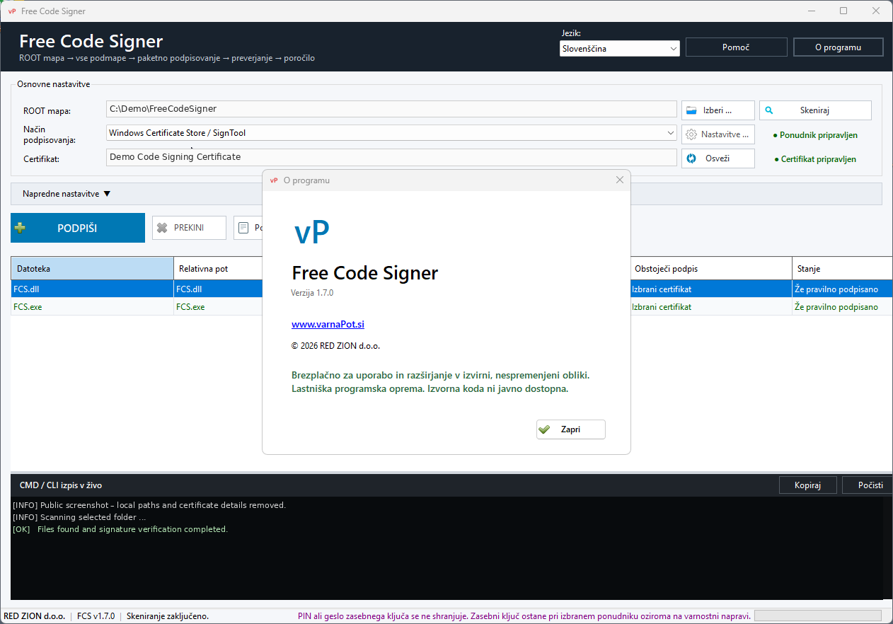Click the Certifikat pripravljen status

[815, 159]
